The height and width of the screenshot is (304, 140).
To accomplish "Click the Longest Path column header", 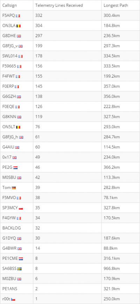I will tap(116, 5).
